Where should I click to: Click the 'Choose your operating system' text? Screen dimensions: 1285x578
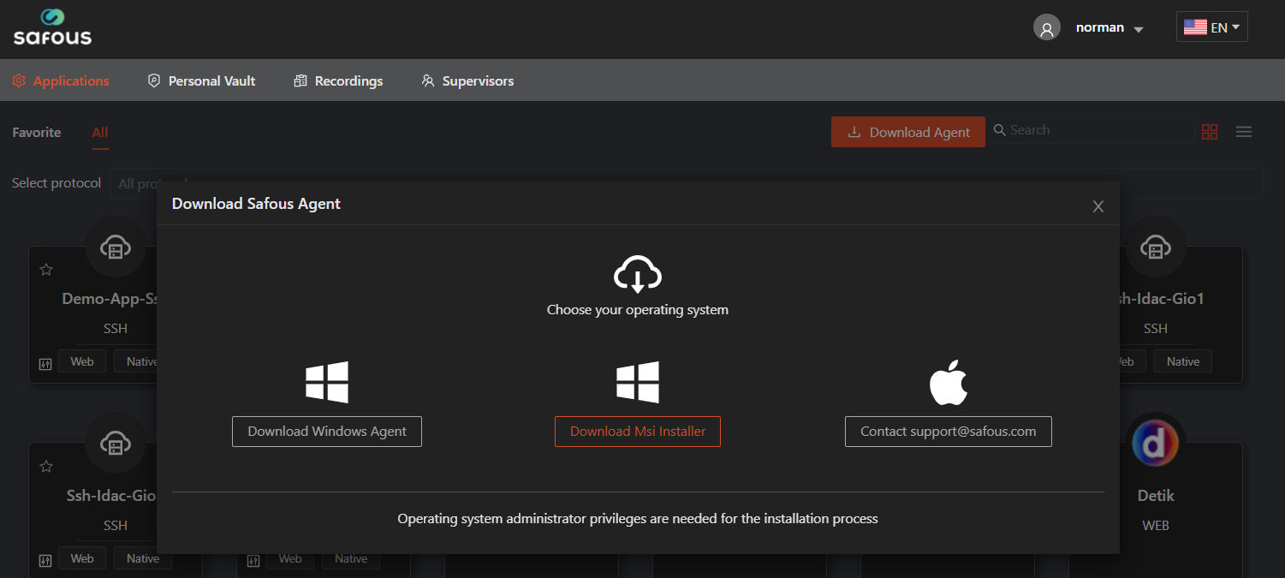tap(638, 310)
